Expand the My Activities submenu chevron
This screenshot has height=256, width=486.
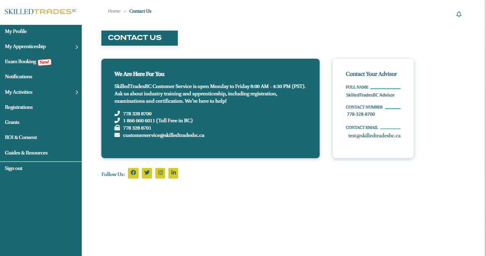pyautogui.click(x=76, y=93)
